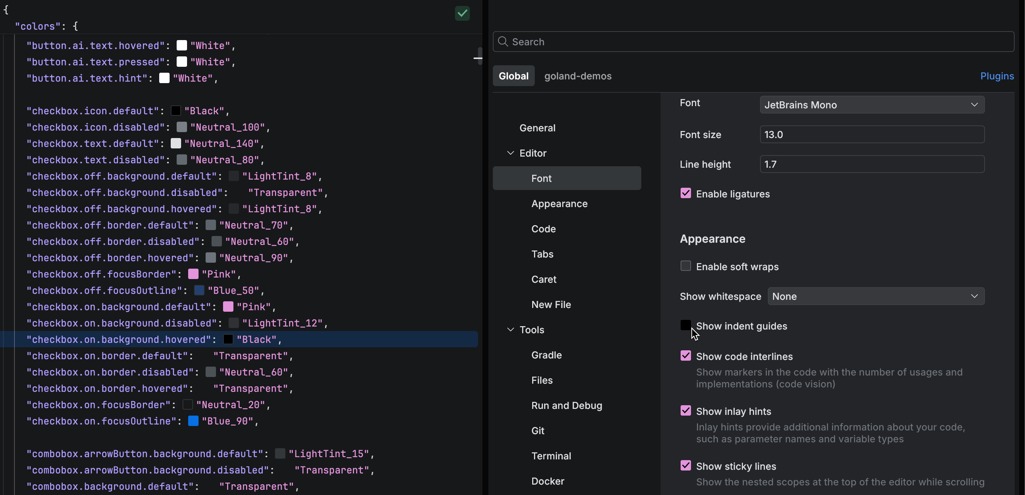Click the Pink swatch beside checkbox.off.focusBorder
The height and width of the screenshot is (495, 1025).
point(194,274)
